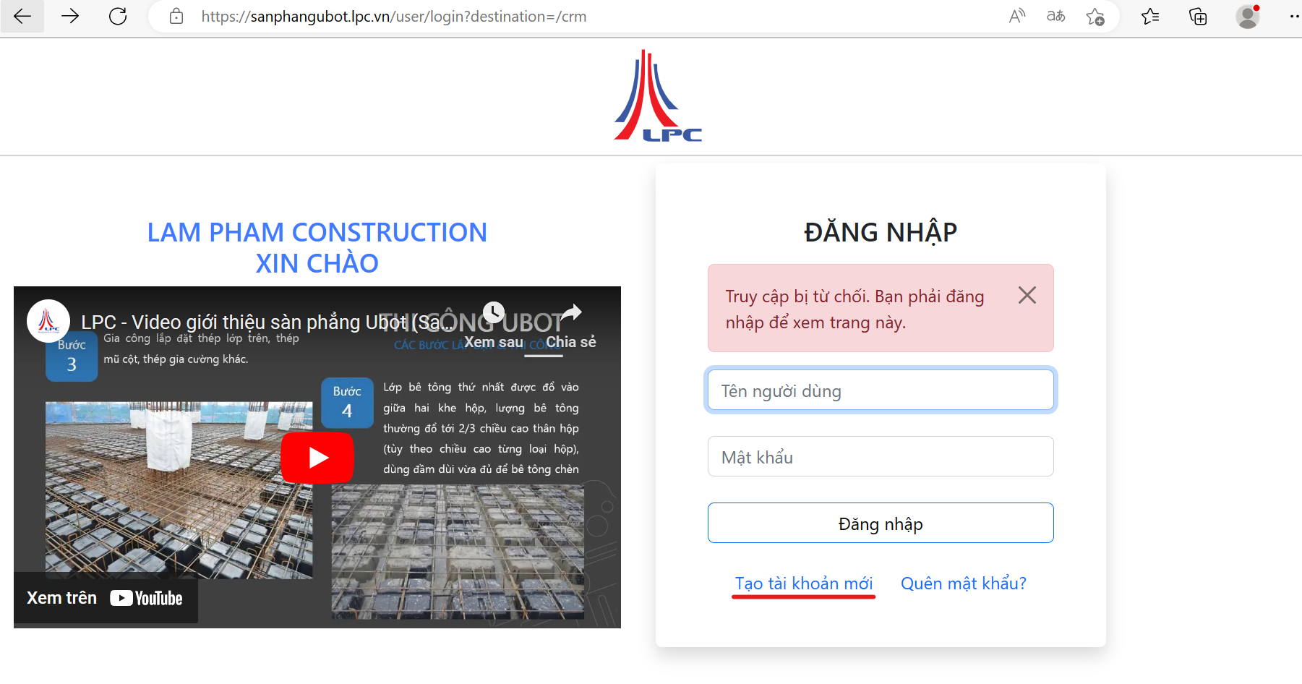The height and width of the screenshot is (684, 1302).
Task: Start Read Aloud from the address bar
Action: pyautogui.click(x=1016, y=16)
